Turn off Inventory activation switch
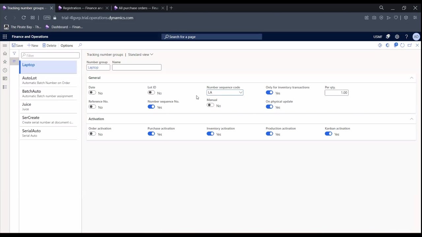 click(210, 134)
